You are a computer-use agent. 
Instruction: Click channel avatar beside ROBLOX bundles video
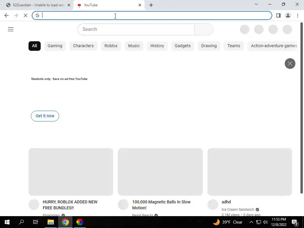point(34,205)
